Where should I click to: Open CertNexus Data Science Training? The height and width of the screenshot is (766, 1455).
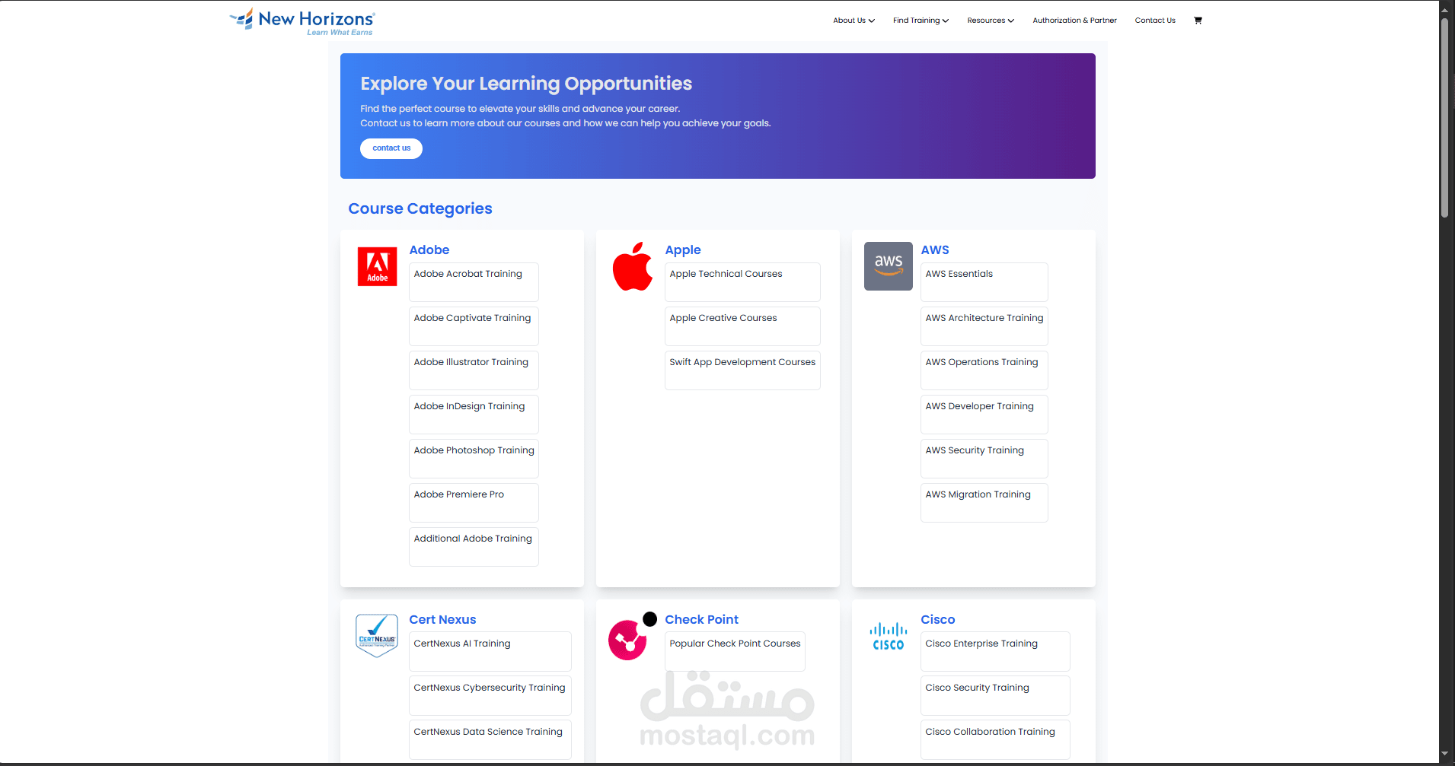coord(490,740)
